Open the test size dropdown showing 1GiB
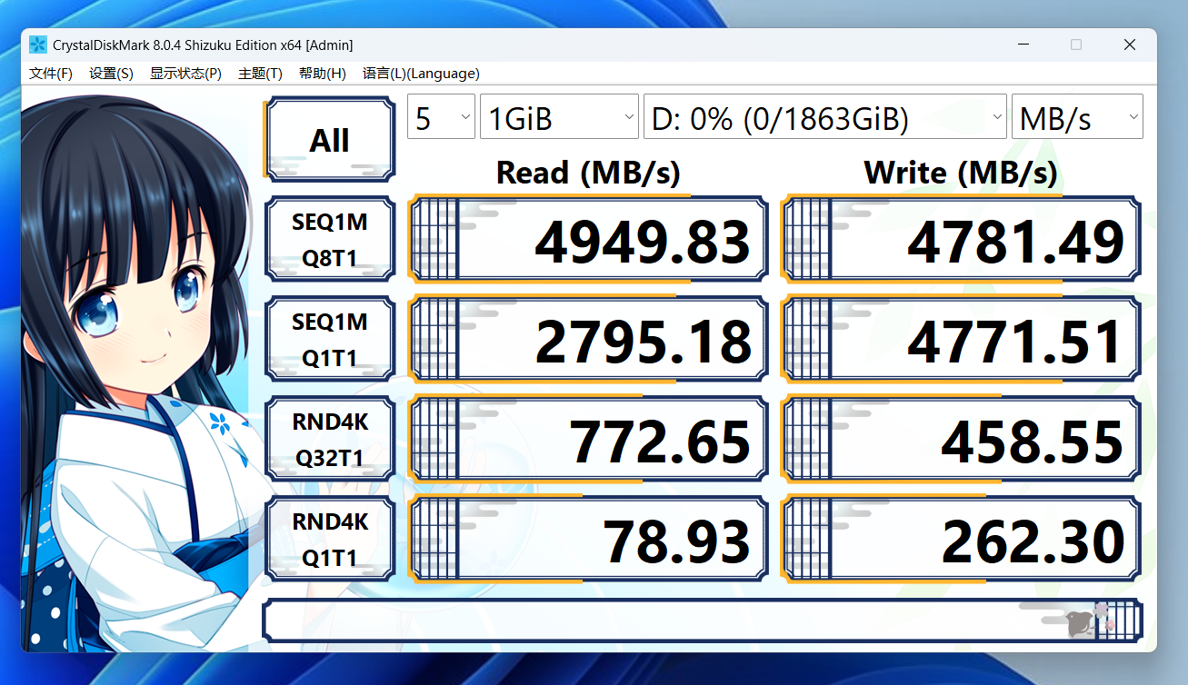 [559, 117]
